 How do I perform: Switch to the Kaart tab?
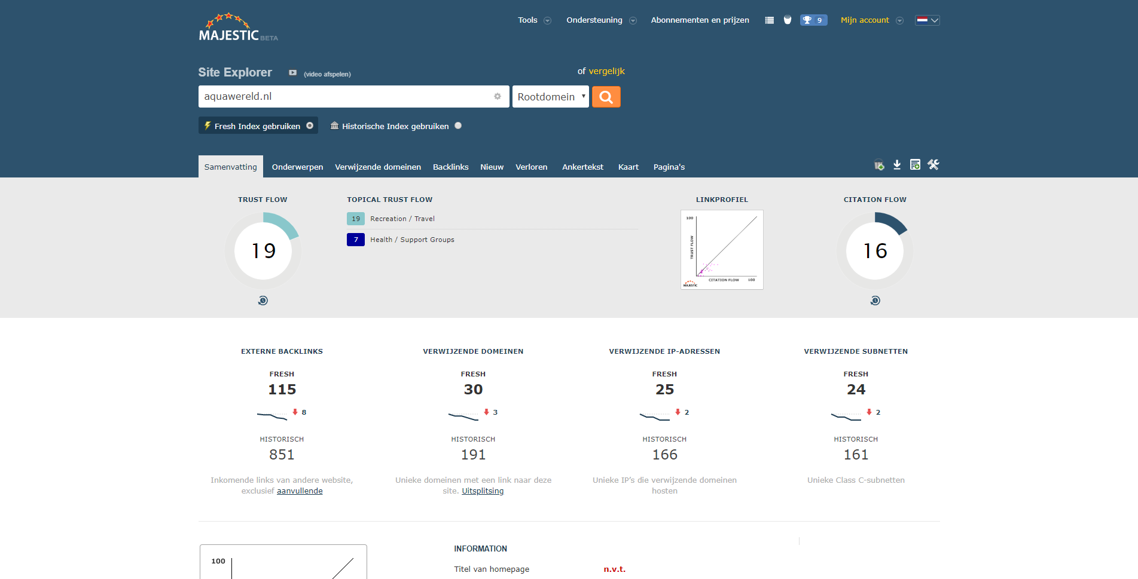(x=629, y=167)
